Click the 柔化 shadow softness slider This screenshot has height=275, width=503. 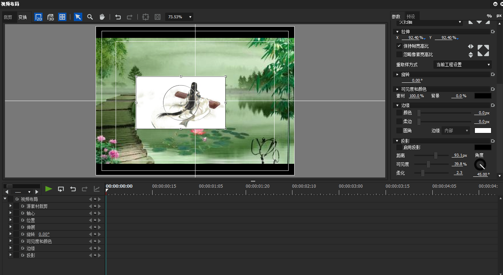pos(432,173)
